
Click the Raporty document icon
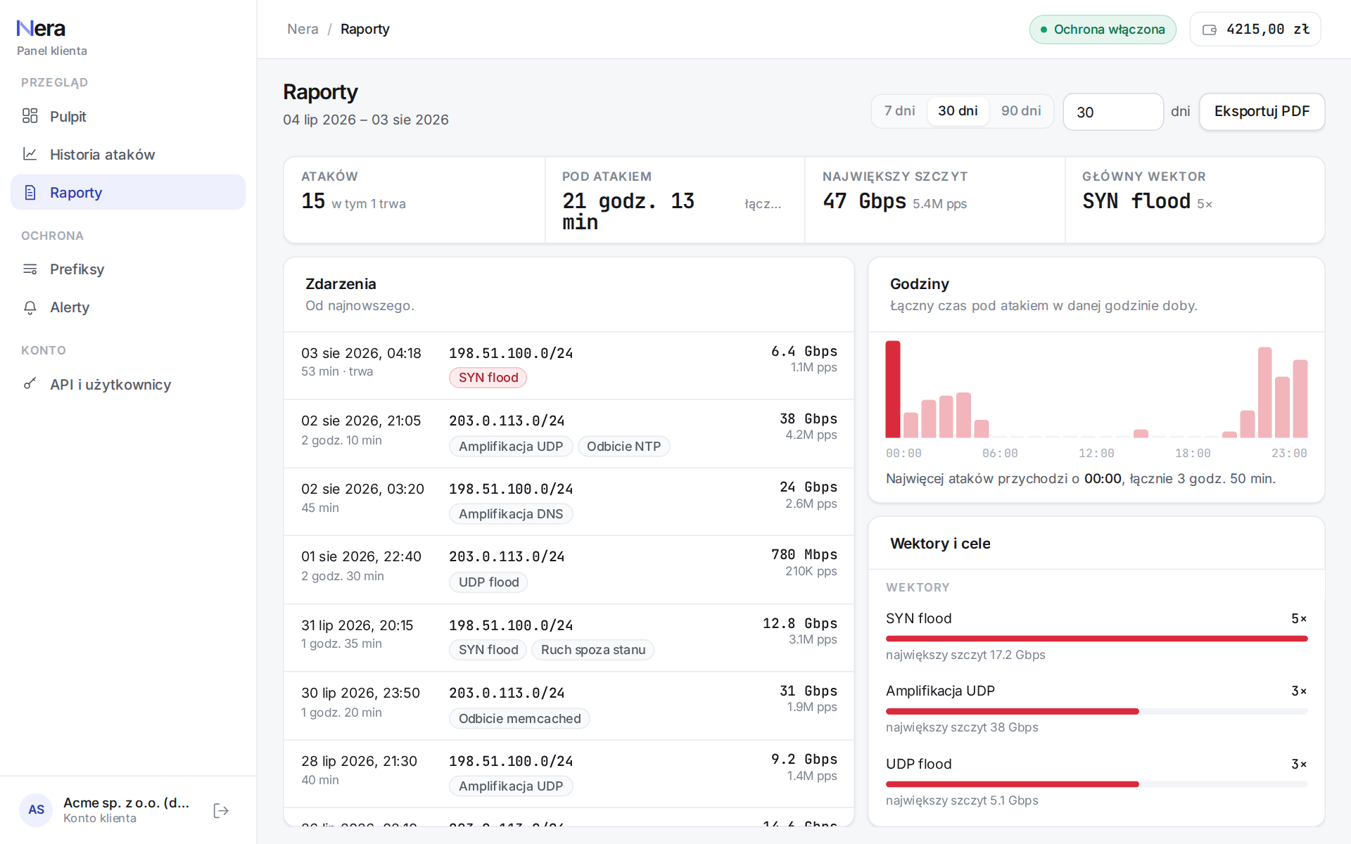(30, 192)
